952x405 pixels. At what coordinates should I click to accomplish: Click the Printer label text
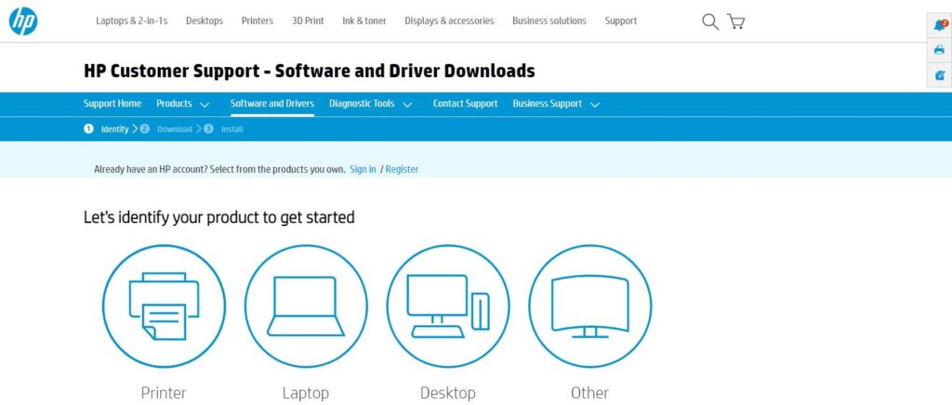164,393
